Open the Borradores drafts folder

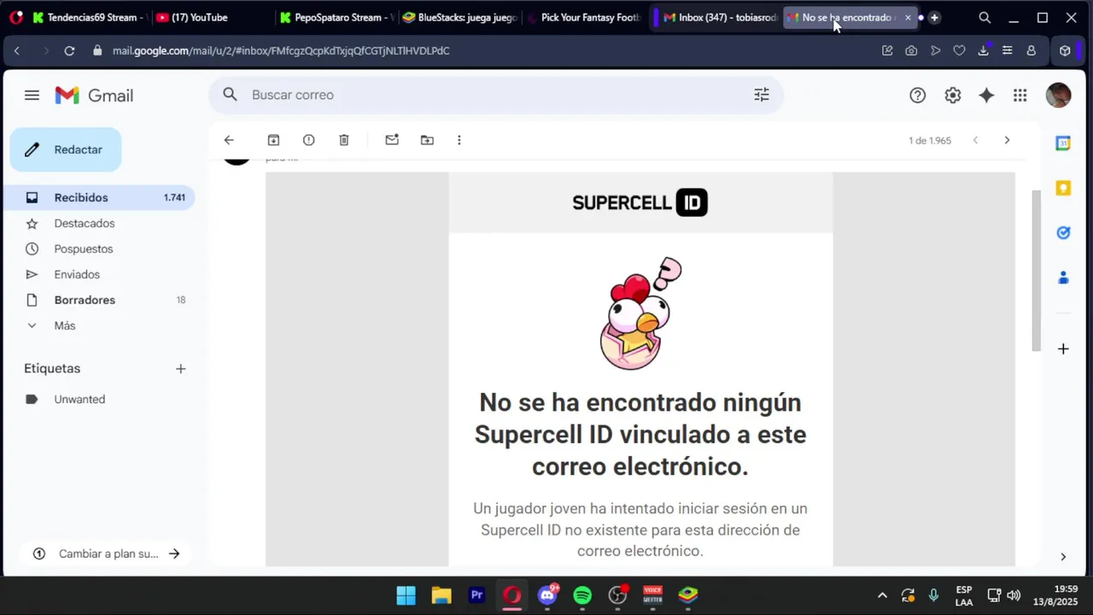tap(85, 300)
